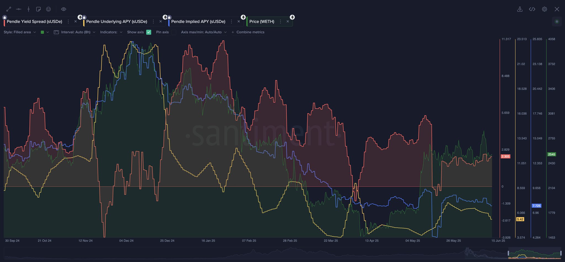Click the interval ruler icon
The image size is (565, 262).
tap(56, 32)
